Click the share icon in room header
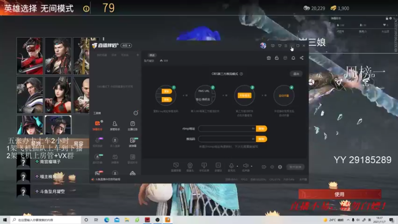The image size is (398, 224). click(301, 58)
